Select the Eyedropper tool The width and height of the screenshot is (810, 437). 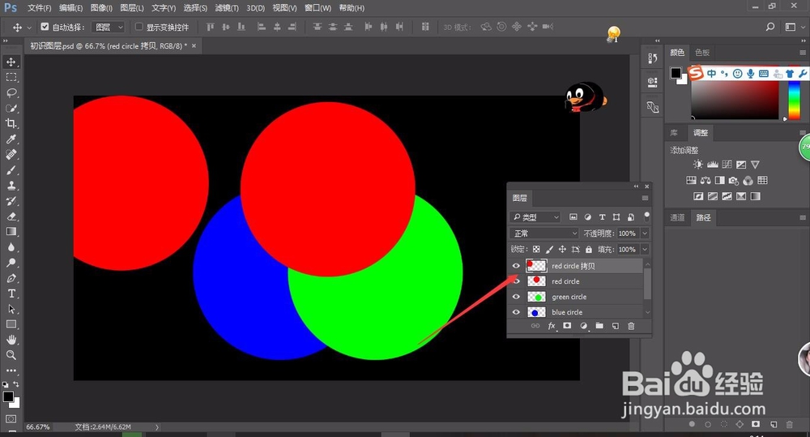tap(11, 139)
